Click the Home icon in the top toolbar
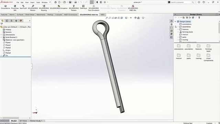Image resolution: width=220 pixels, height=124 pixels. 56,2
